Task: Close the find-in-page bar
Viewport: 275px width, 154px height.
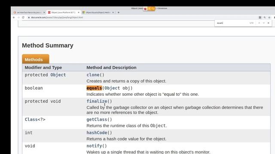Action: (x=268, y=23)
